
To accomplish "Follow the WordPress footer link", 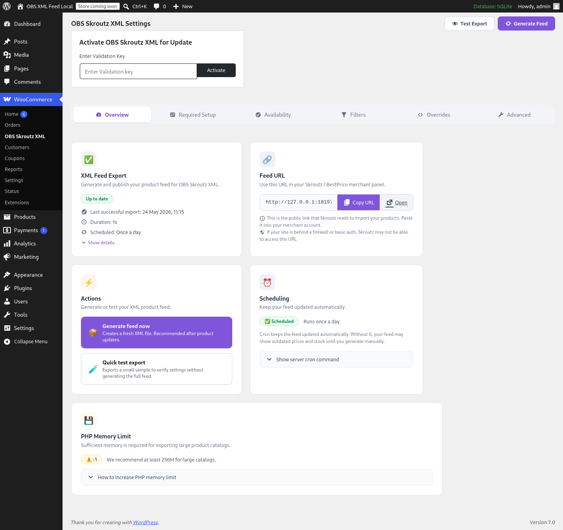I will click(x=145, y=522).
